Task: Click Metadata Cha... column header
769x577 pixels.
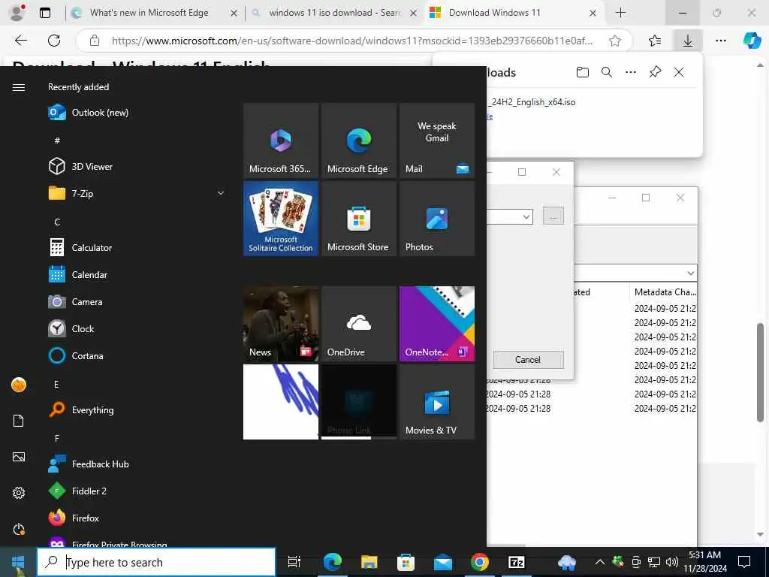Action: tap(664, 292)
